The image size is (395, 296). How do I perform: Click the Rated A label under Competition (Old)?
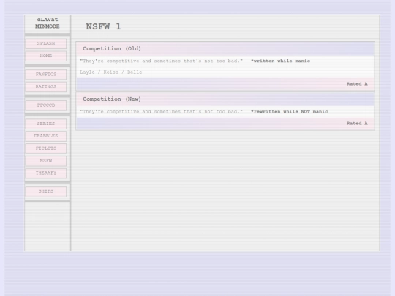357,84
